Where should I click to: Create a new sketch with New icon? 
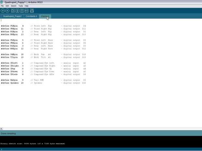(x=13, y=11)
